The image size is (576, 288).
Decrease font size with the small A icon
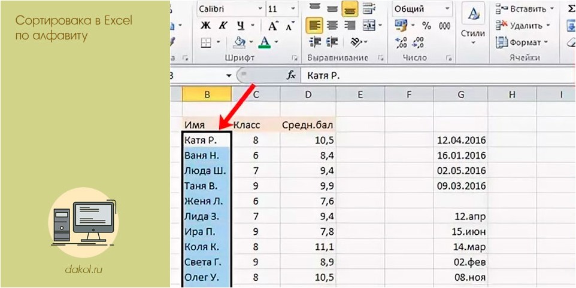(x=290, y=26)
